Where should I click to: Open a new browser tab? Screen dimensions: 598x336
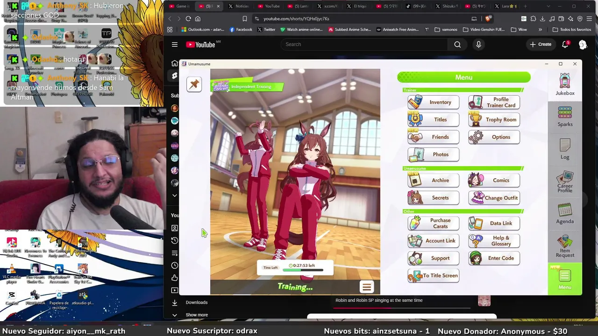click(526, 7)
